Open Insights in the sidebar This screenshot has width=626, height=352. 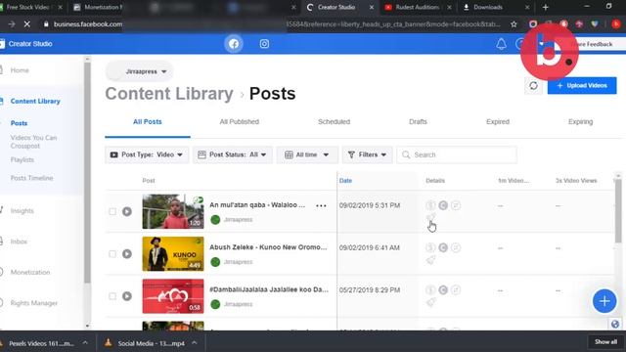tap(22, 211)
